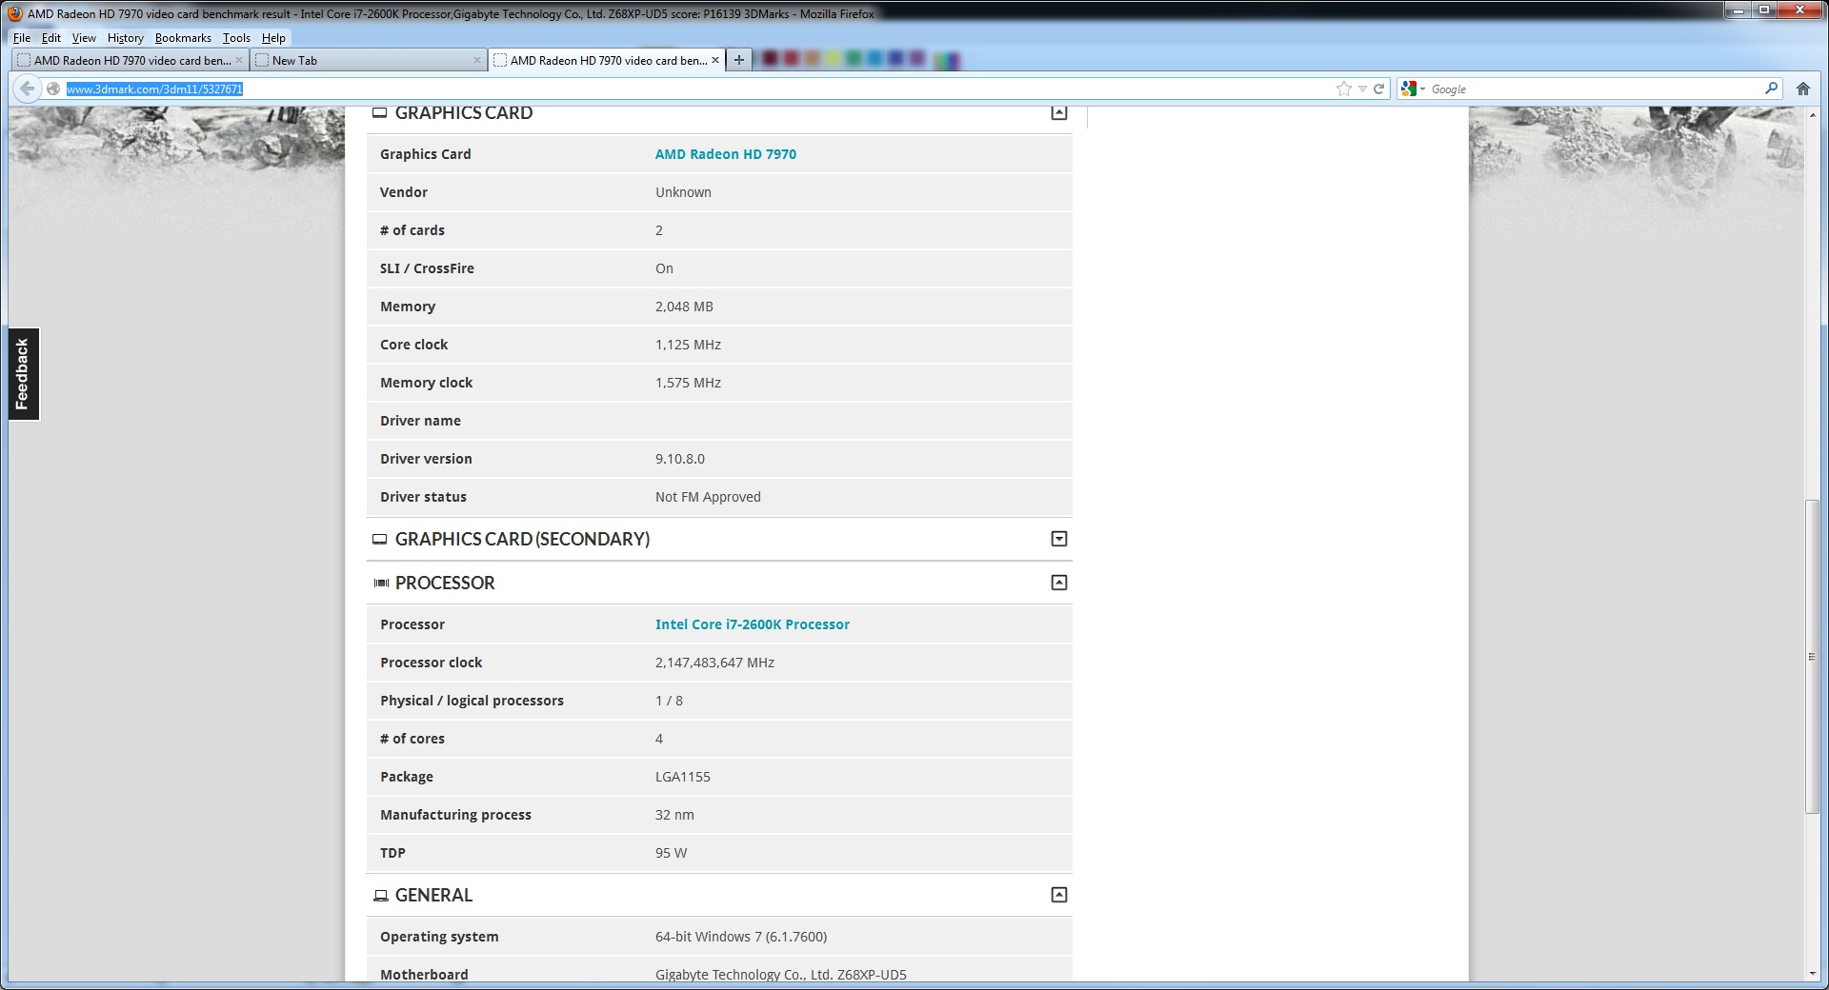Viewport: 1829px width, 990px height.
Task: Click the Driver name row label
Action: pos(420,421)
